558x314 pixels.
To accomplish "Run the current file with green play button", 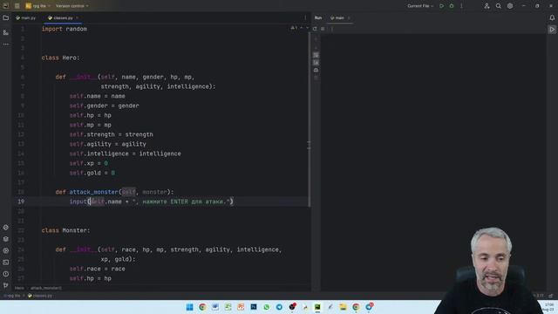I will (x=442, y=6).
